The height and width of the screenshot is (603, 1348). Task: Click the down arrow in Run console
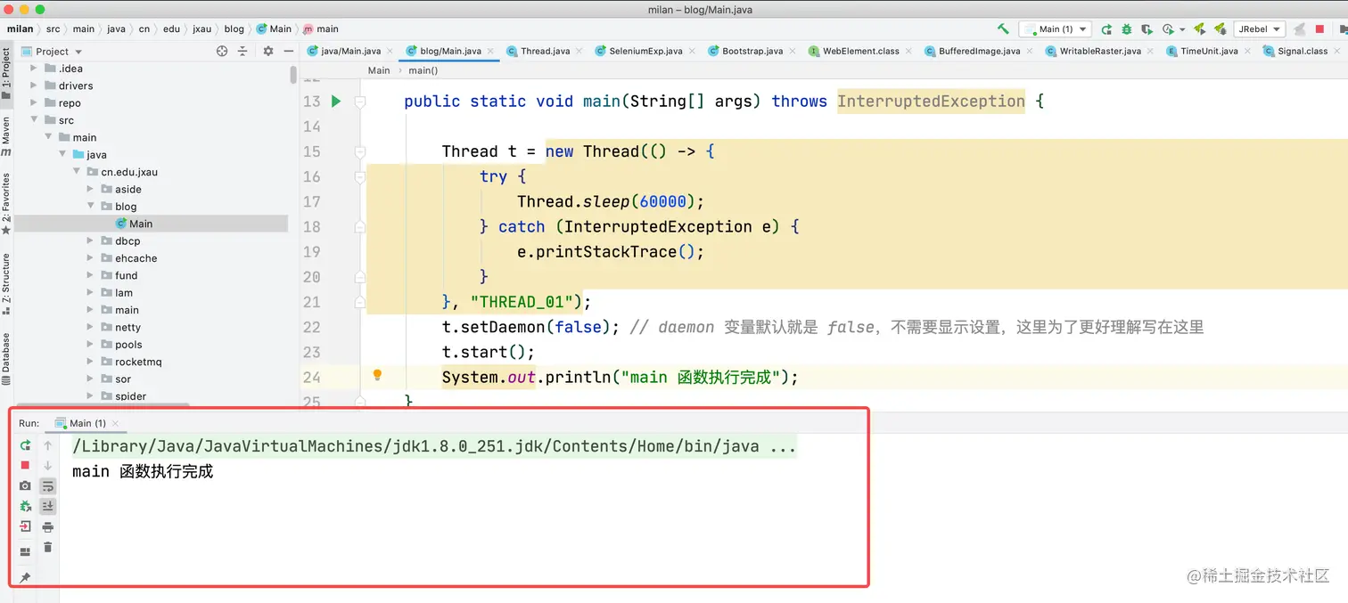(x=48, y=465)
